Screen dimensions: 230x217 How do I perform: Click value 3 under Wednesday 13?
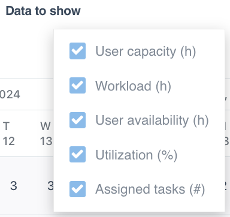click(x=50, y=186)
